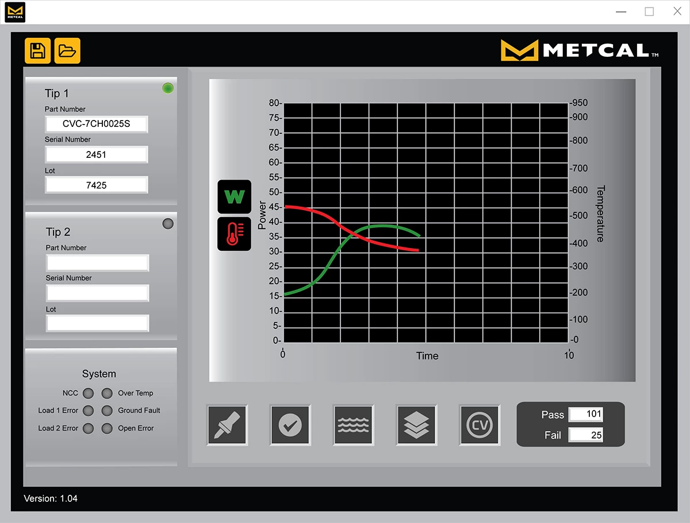Toggle the Tip 1 green status indicator
This screenshot has width=690, height=523.
pyautogui.click(x=168, y=88)
